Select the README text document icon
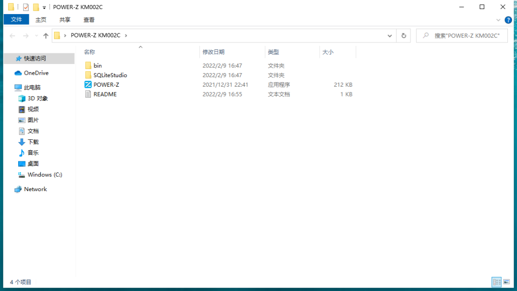 88,94
